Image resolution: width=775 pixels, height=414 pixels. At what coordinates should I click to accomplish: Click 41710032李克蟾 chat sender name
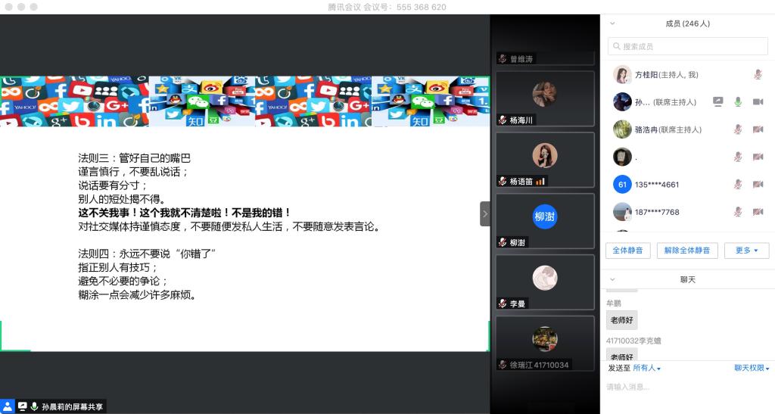[633, 341]
